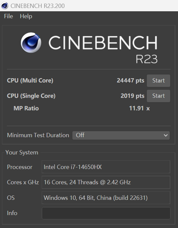Click the CINEBENCH R23 title text
This screenshot has width=178, height=228.
pos(103,49)
